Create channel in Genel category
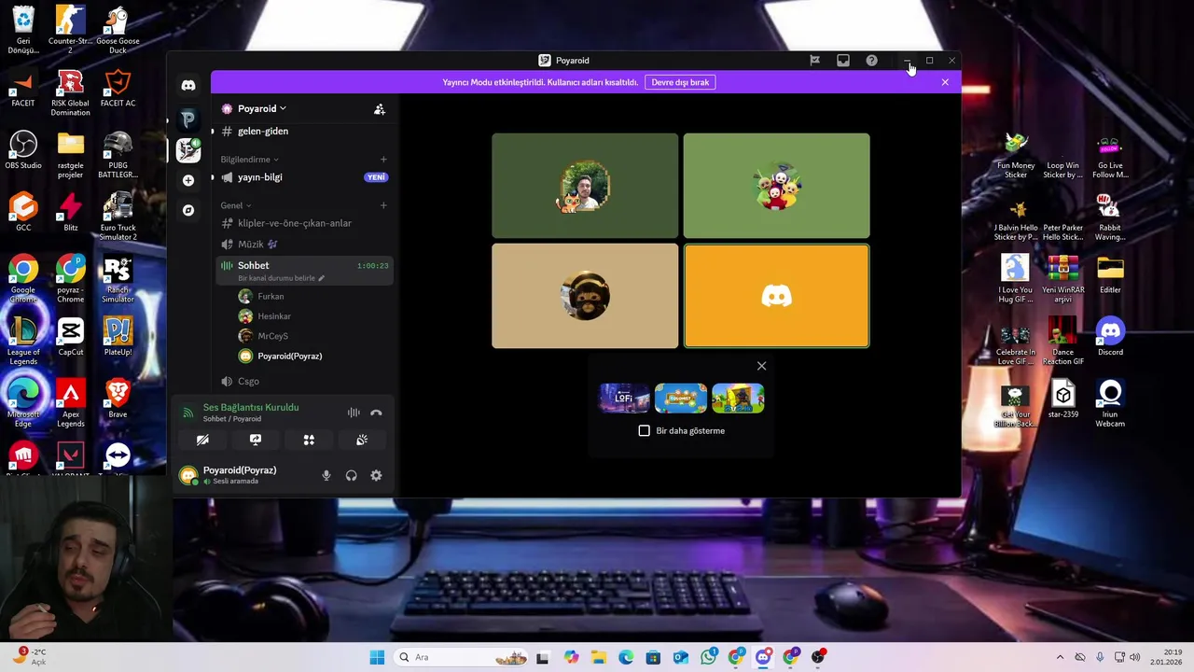Image resolution: width=1194 pixels, height=672 pixels. pyautogui.click(x=383, y=205)
